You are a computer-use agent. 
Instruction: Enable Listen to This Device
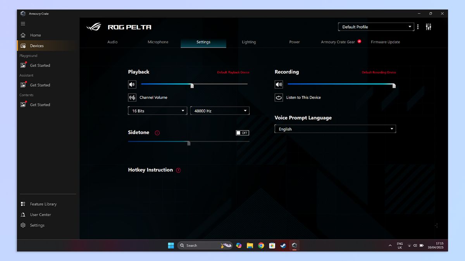[279, 97]
